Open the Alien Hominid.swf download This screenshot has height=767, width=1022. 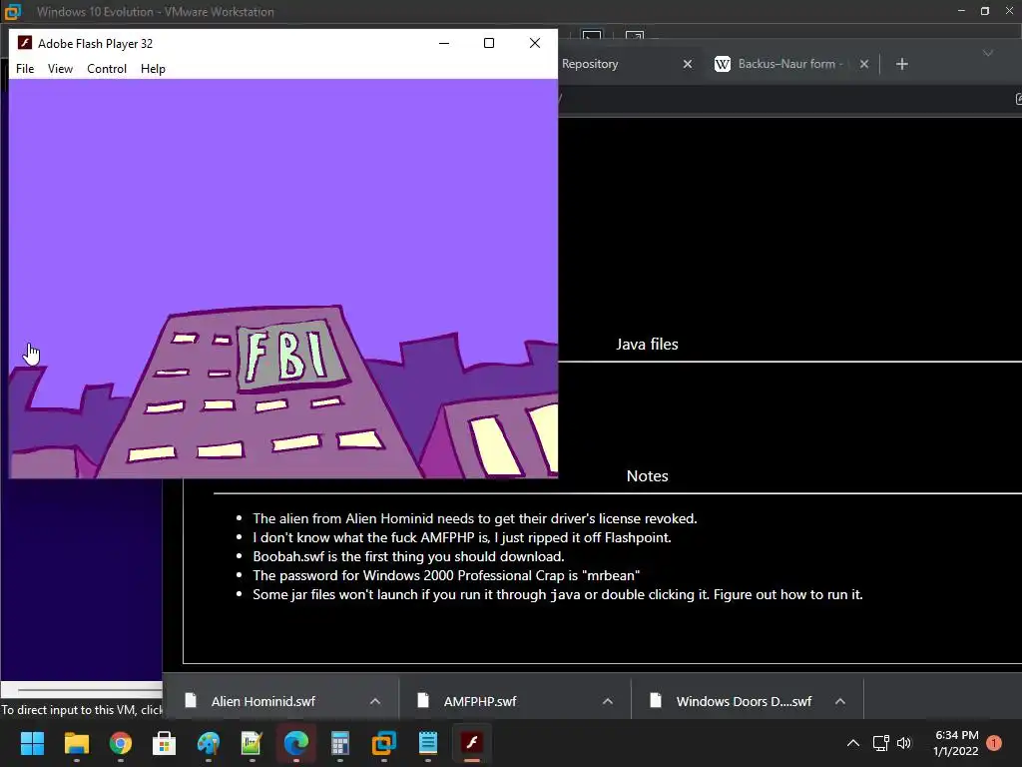[262, 701]
